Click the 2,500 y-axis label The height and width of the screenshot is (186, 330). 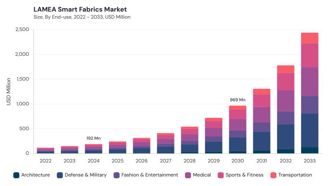[x=22, y=29]
